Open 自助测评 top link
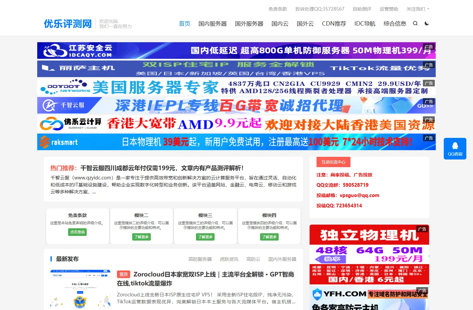Image resolution: width=473 pixels, height=310 pixels. tap(362, 9)
